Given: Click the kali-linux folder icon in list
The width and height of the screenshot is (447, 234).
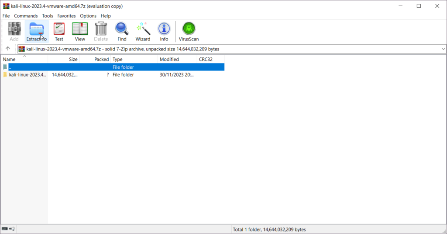Looking at the screenshot, I should coord(5,75).
